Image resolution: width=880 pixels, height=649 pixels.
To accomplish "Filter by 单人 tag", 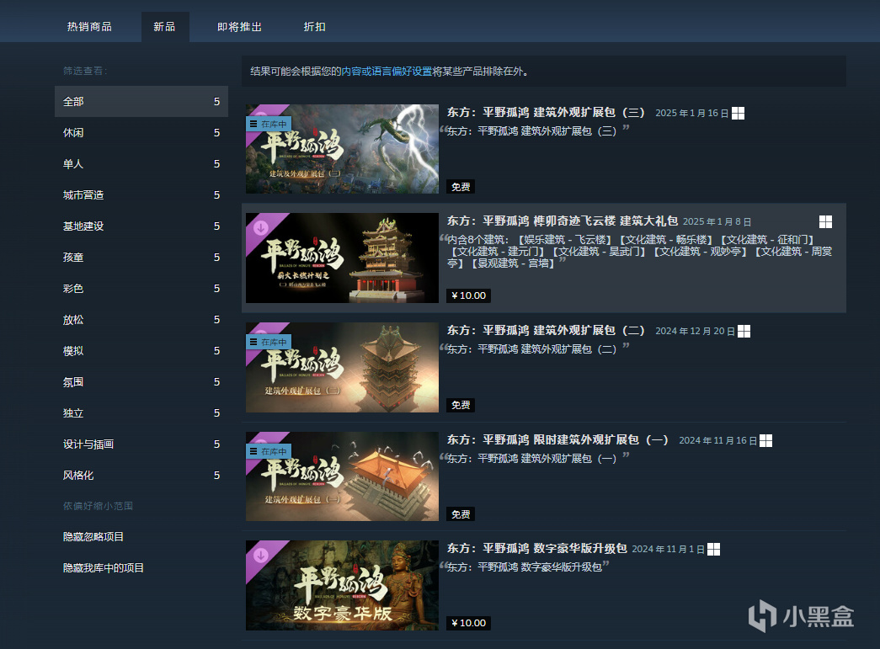I will [x=141, y=164].
